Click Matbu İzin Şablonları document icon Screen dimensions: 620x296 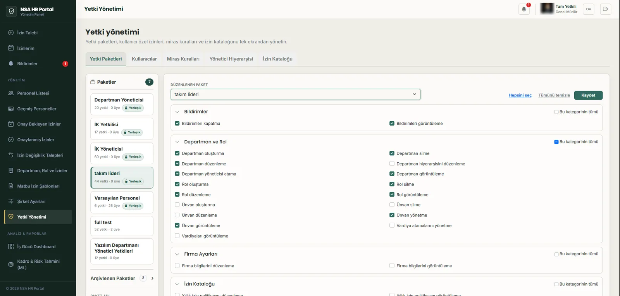[x=11, y=186]
